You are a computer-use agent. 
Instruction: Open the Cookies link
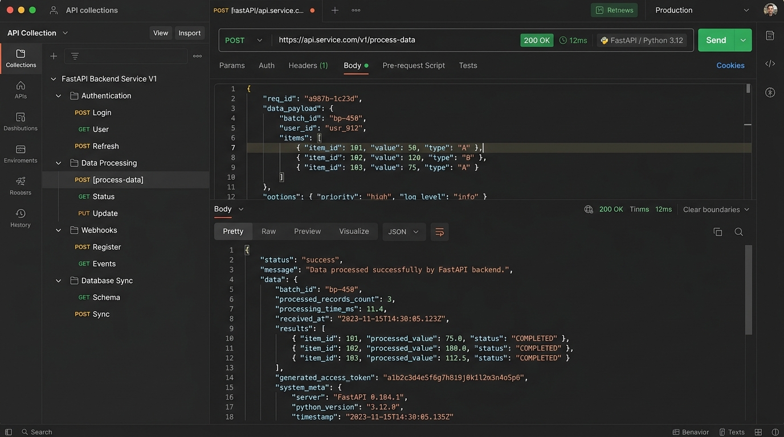coord(730,65)
